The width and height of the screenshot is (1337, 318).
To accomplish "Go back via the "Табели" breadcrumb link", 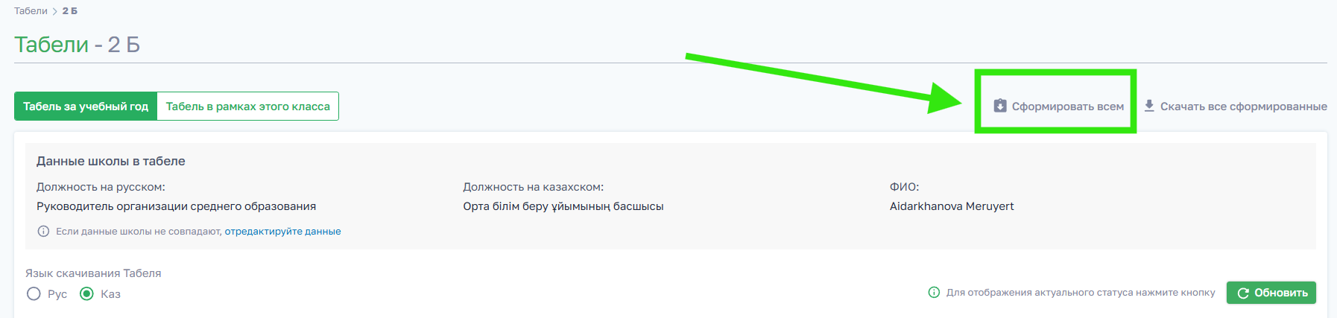I will tap(31, 11).
